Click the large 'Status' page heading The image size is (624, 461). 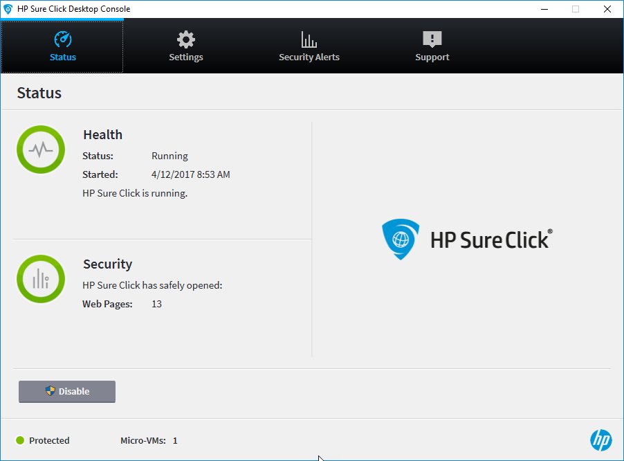[39, 93]
